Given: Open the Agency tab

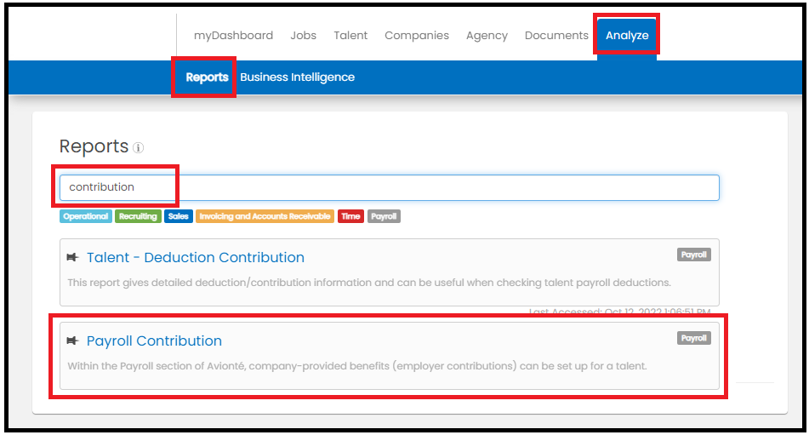Looking at the screenshot, I should tap(487, 36).
